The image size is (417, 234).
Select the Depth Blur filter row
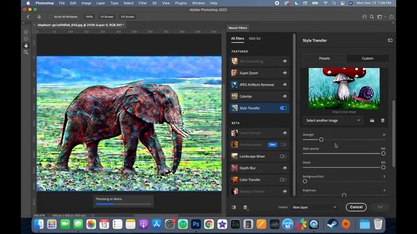coord(259,168)
